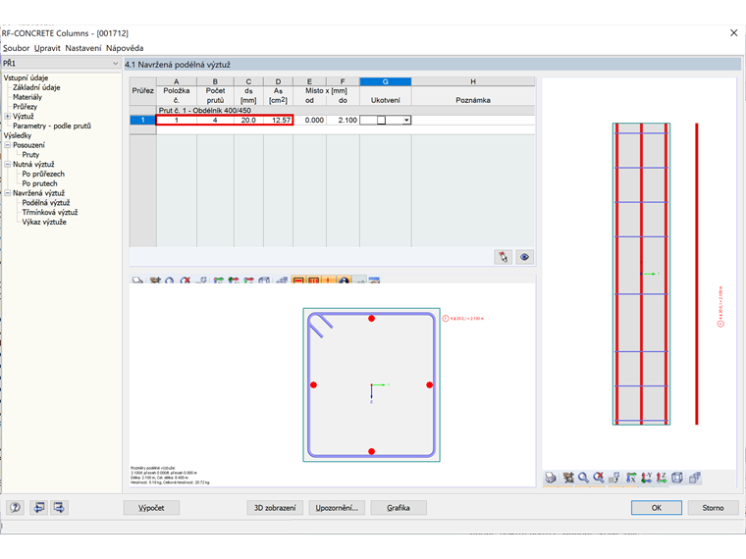Switch to isometric cube view
Screen dimensions: 746x559
[677, 478]
